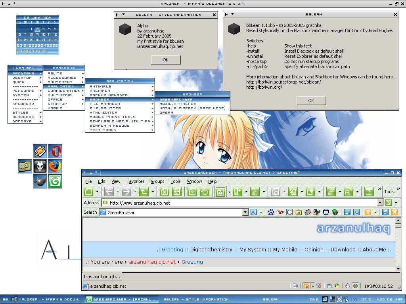Screen dimensions: 406x304
Task: Open dropdown arrow next to search globe icon
Action: pyautogui.click(x=261, y=213)
